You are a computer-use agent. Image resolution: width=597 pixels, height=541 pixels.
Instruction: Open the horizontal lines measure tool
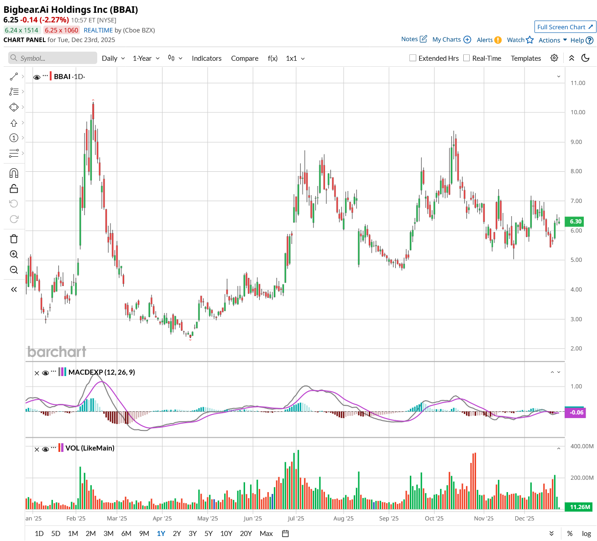pos(14,153)
